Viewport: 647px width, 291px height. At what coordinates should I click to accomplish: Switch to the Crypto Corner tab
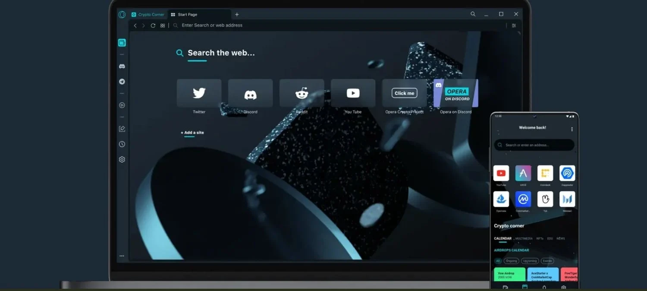(148, 15)
